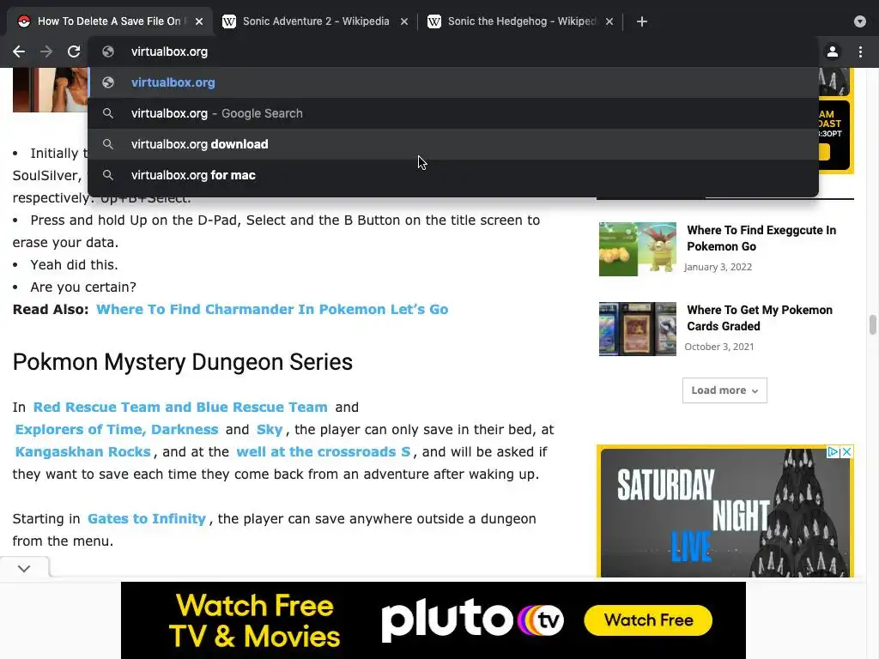This screenshot has width=879, height=659.
Task: Switch to the Sonic Adventure 2 tab
Action: 316,21
